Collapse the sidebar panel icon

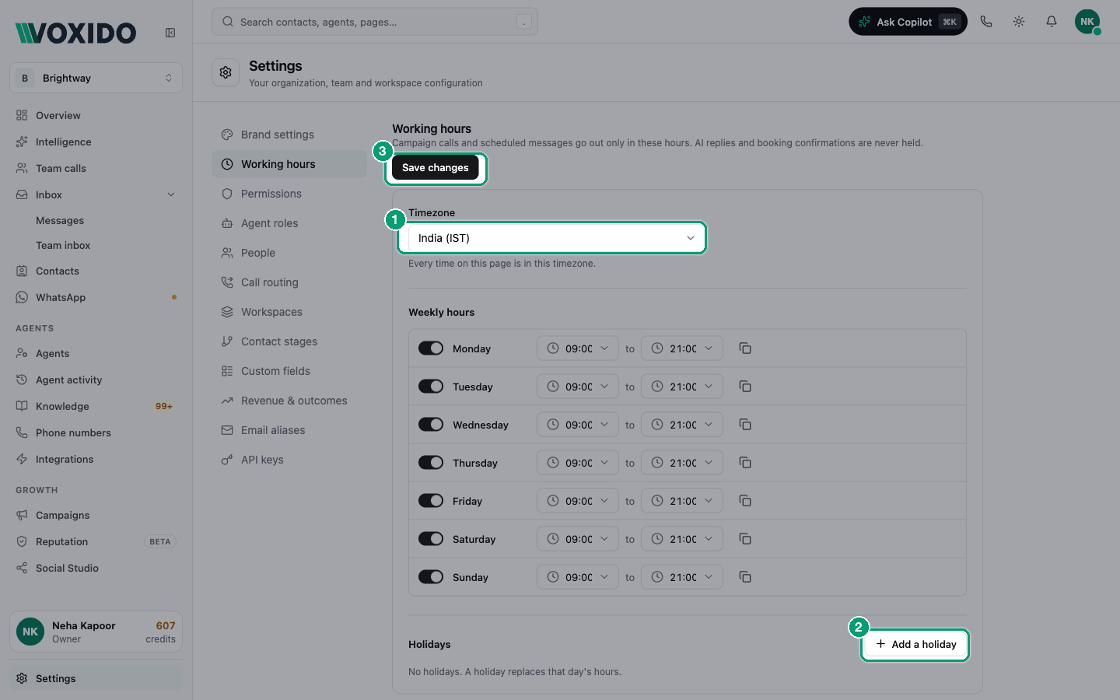[x=170, y=33]
